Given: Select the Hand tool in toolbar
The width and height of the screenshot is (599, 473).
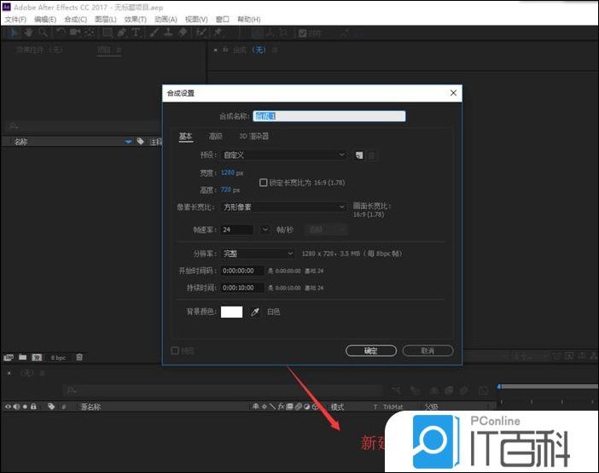Looking at the screenshot, I should click(x=28, y=32).
